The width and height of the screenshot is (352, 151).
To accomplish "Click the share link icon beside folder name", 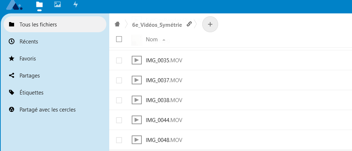I will point(189,24).
